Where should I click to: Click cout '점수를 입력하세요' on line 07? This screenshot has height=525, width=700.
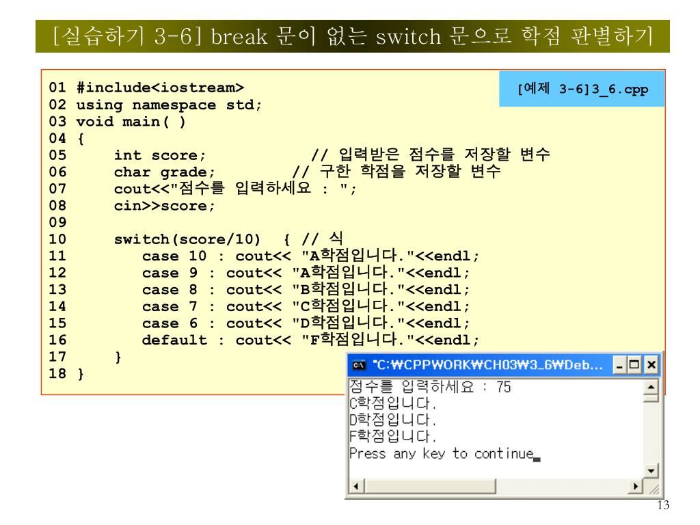(x=235, y=188)
